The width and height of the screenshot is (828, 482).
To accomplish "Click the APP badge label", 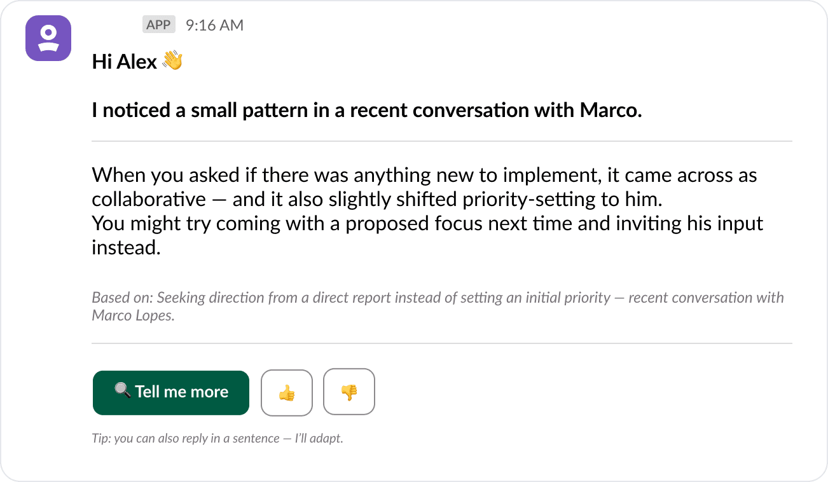I will 158,25.
